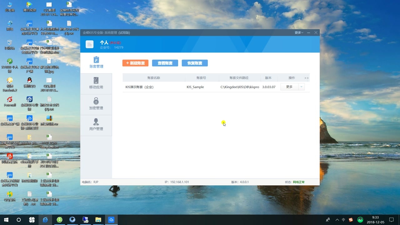This screenshot has width=400, height=225.
Task: Click the 账套名称 column header
Action: coord(154,78)
